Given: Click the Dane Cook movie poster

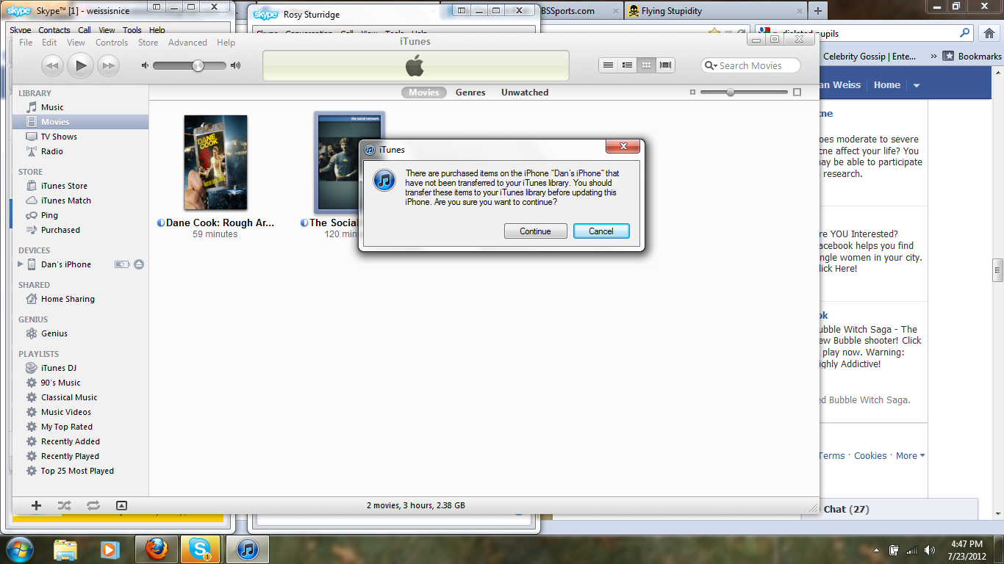Looking at the screenshot, I should 215,162.
